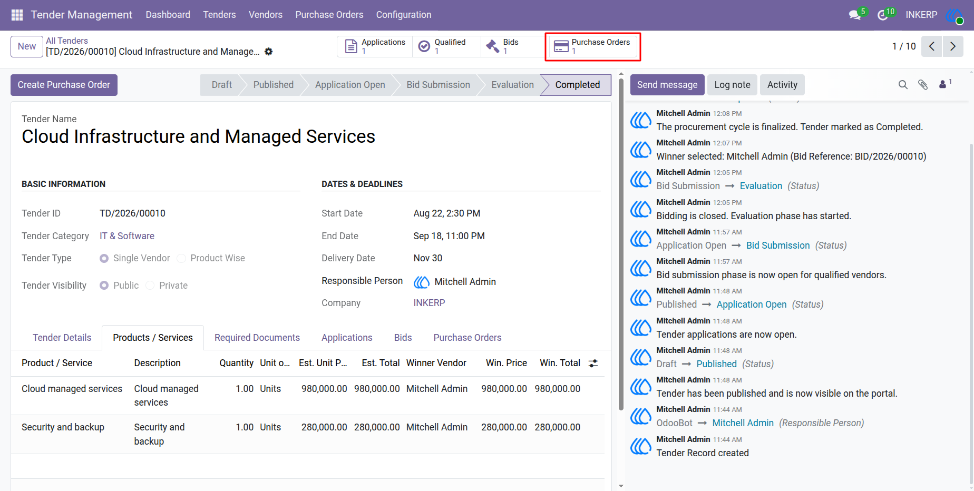Open the activities clock icon
The height and width of the screenshot is (491, 974).
tap(884, 15)
